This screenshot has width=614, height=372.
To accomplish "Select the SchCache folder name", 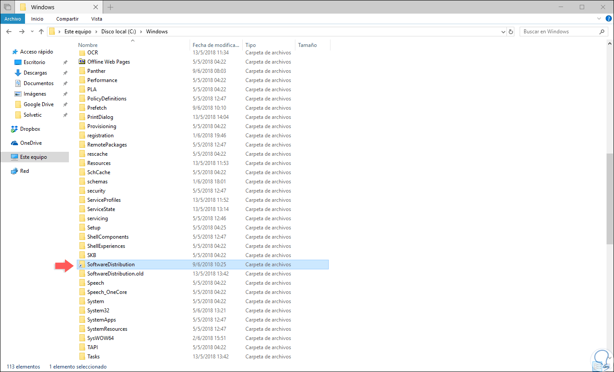I will click(99, 172).
